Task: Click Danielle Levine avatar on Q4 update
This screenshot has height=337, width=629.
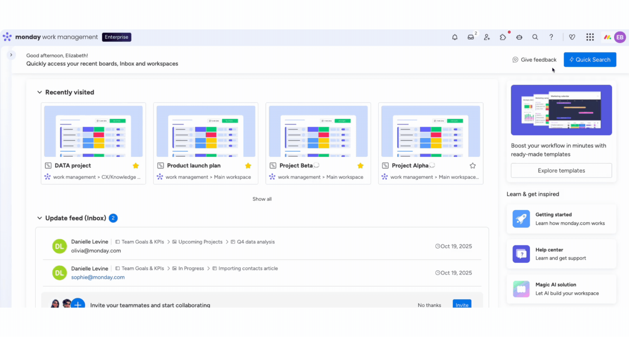Action: 59,246
